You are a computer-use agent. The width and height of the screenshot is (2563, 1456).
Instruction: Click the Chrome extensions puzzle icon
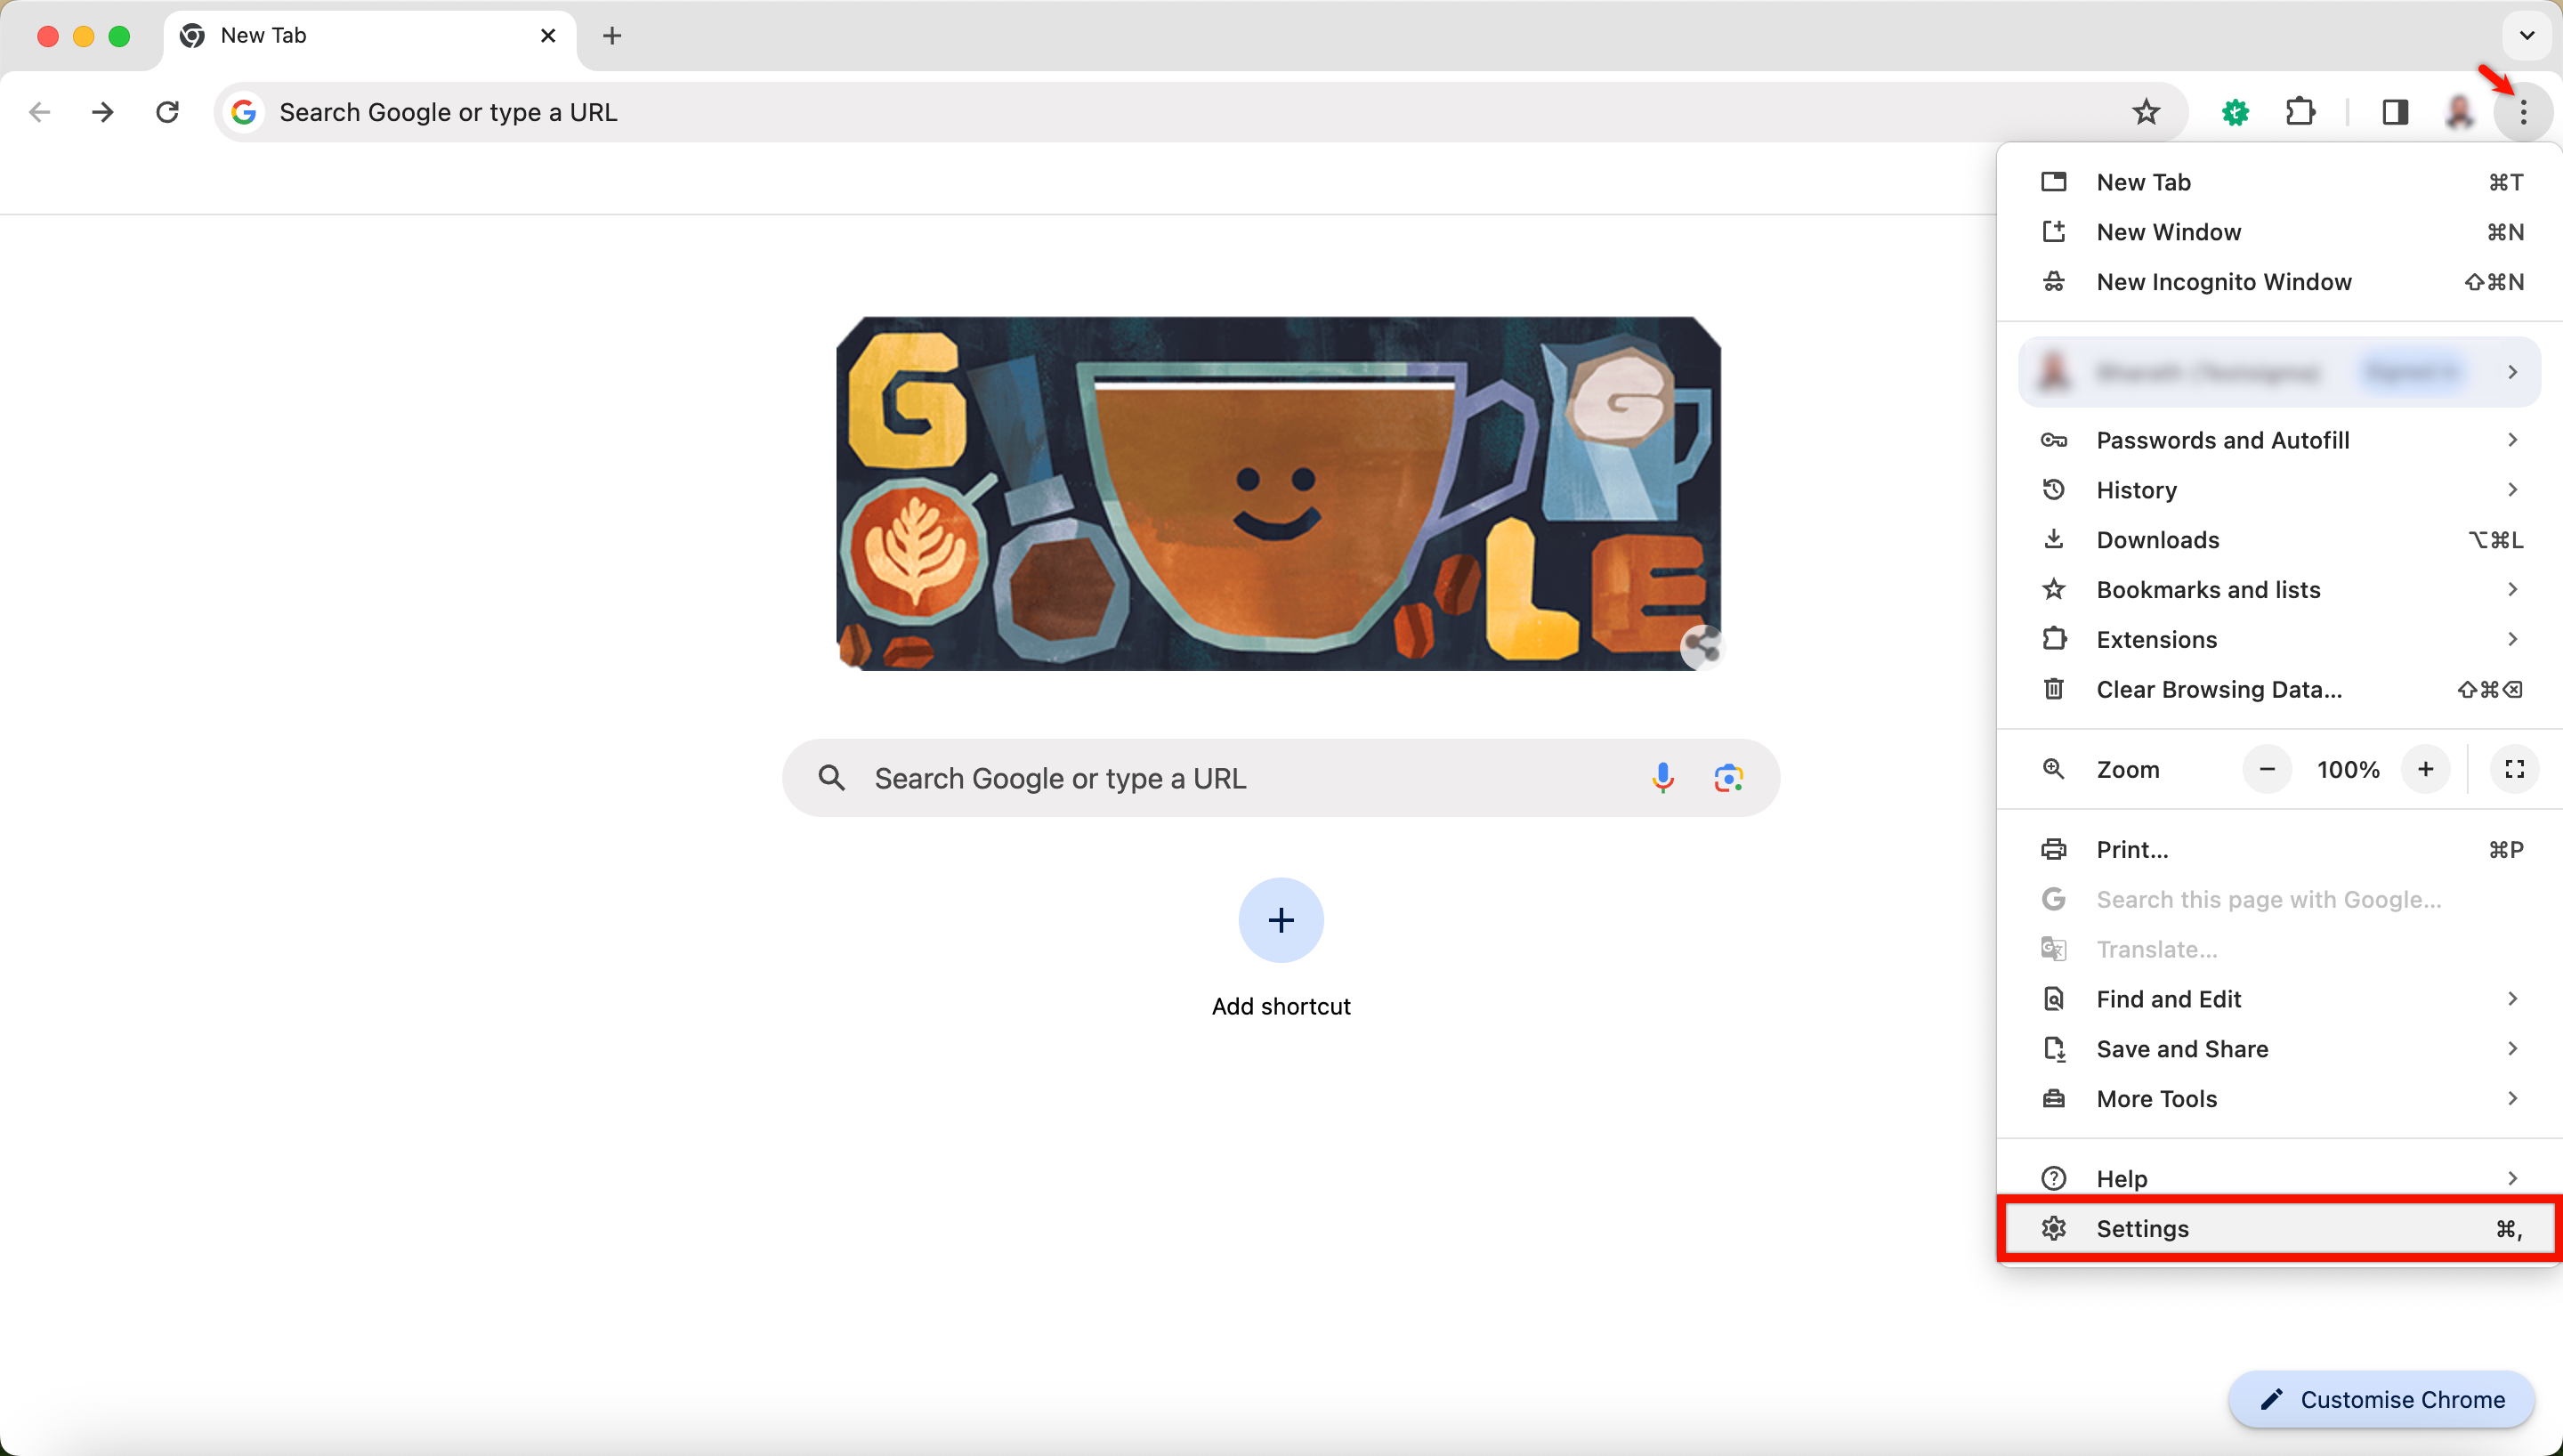point(2299,111)
